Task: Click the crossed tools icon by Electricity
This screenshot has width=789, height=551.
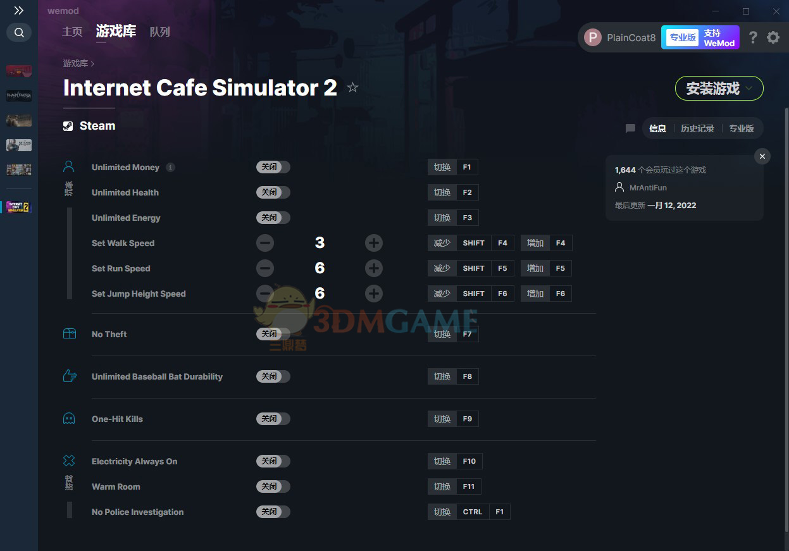Action: click(69, 461)
